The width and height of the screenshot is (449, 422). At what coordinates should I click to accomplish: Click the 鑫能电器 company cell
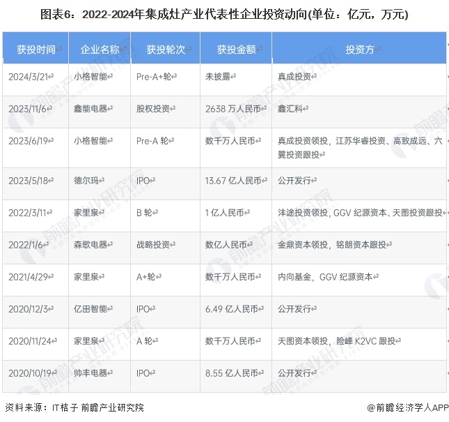[x=100, y=112]
